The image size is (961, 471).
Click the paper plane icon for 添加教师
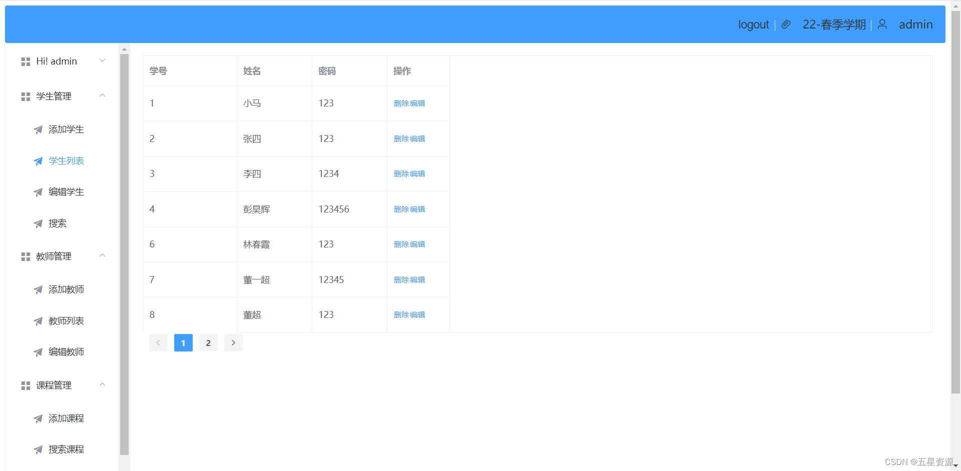point(38,289)
